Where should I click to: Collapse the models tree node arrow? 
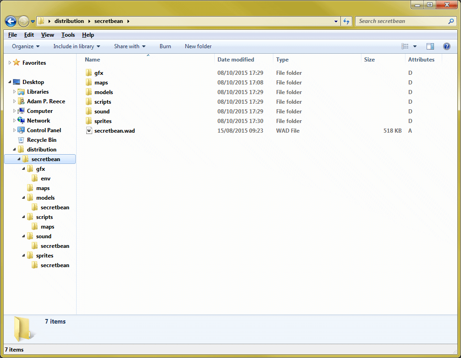[x=23, y=198]
